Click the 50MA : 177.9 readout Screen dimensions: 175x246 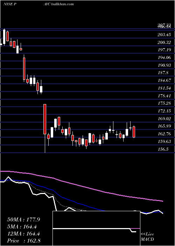click(23, 220)
